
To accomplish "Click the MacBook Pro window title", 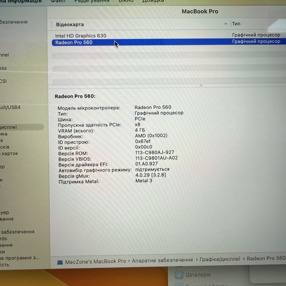I will 200,11.
